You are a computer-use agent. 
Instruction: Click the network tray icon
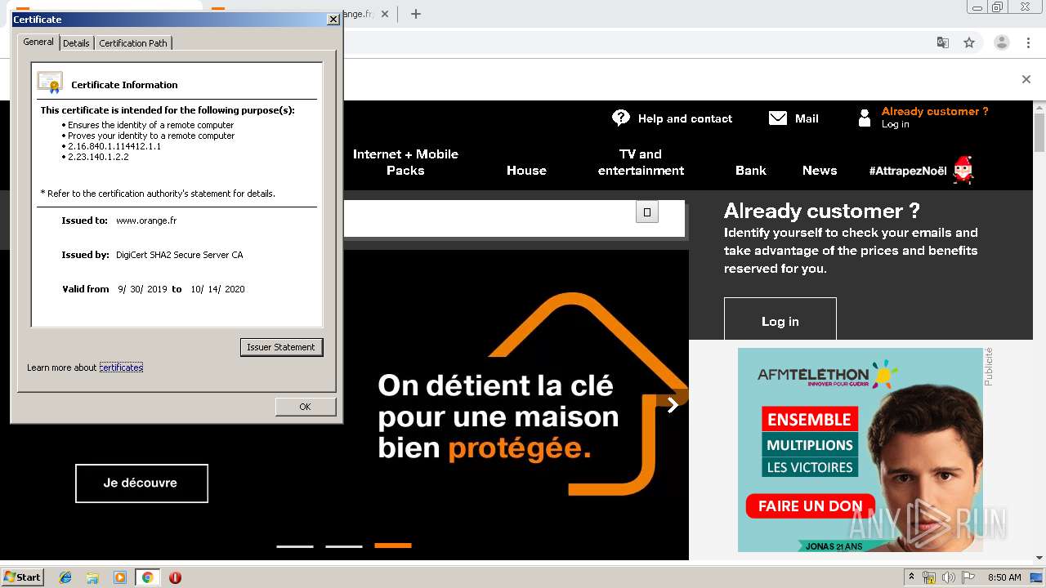[929, 577]
